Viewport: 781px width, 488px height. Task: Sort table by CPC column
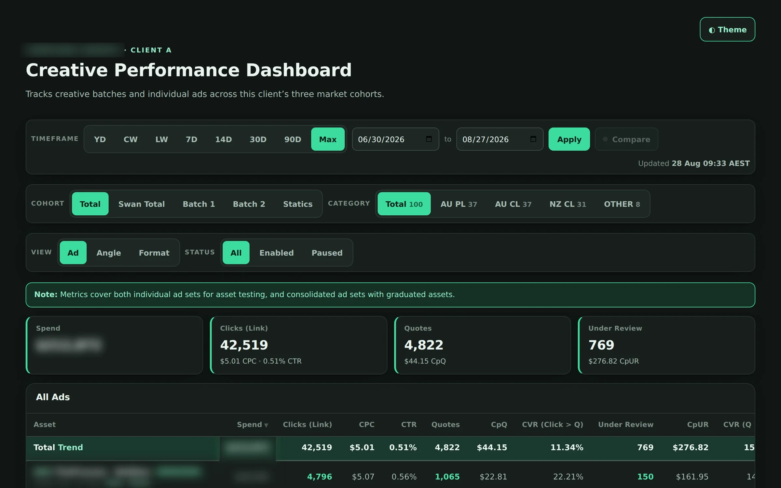(x=367, y=425)
